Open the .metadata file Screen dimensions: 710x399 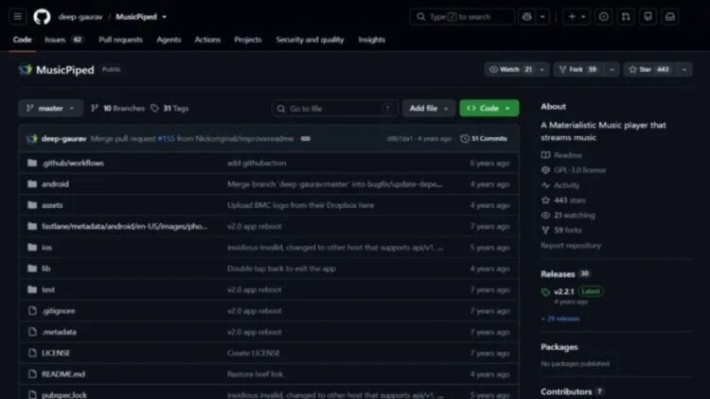pyautogui.click(x=59, y=332)
